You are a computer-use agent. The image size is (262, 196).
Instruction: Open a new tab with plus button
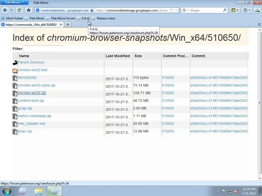pos(68,25)
